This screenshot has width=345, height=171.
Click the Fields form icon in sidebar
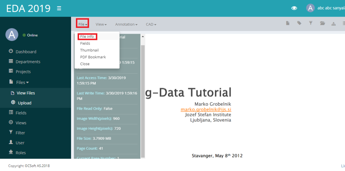[x=11, y=113]
